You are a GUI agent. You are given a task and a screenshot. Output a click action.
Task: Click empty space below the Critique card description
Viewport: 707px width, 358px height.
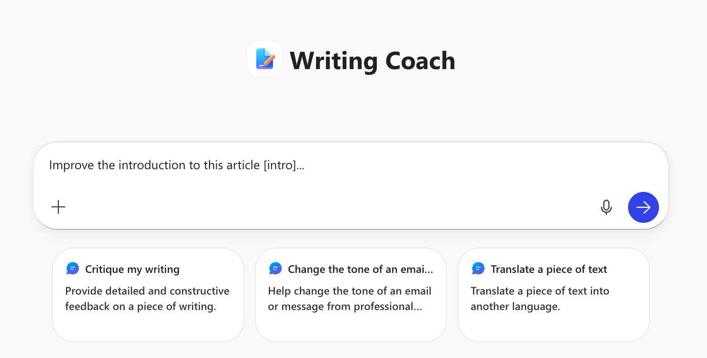[x=148, y=327]
